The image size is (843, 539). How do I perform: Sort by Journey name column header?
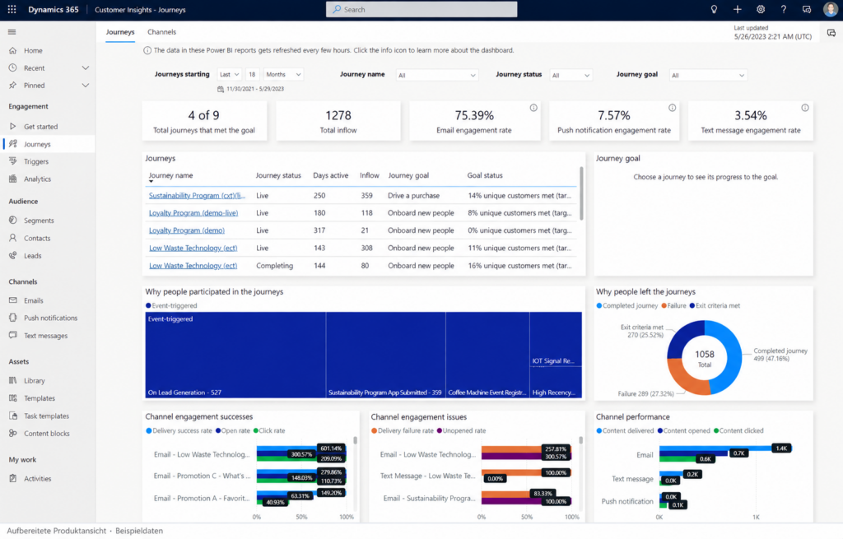(170, 175)
